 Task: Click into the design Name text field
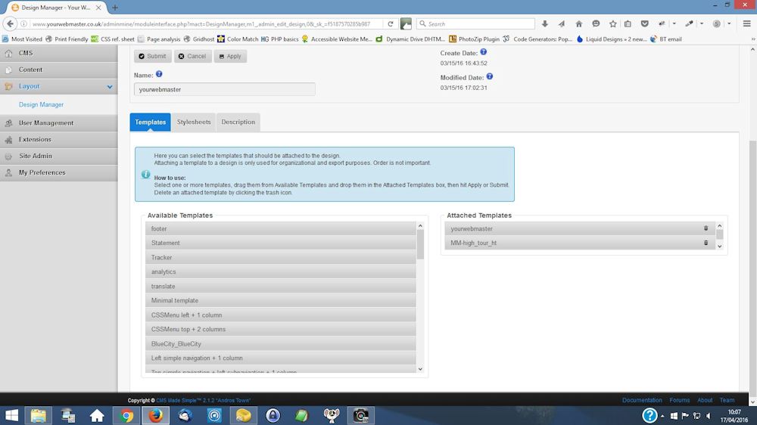[225, 89]
